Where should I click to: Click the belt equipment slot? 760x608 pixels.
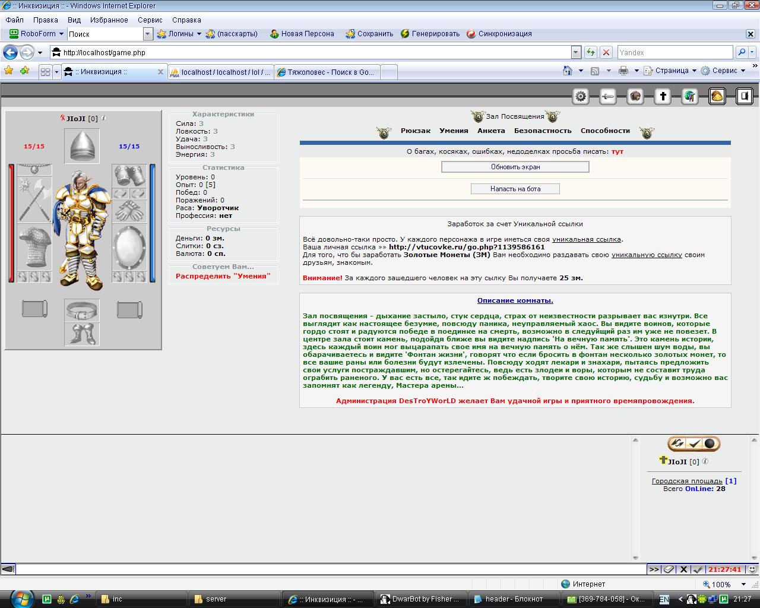(x=82, y=310)
